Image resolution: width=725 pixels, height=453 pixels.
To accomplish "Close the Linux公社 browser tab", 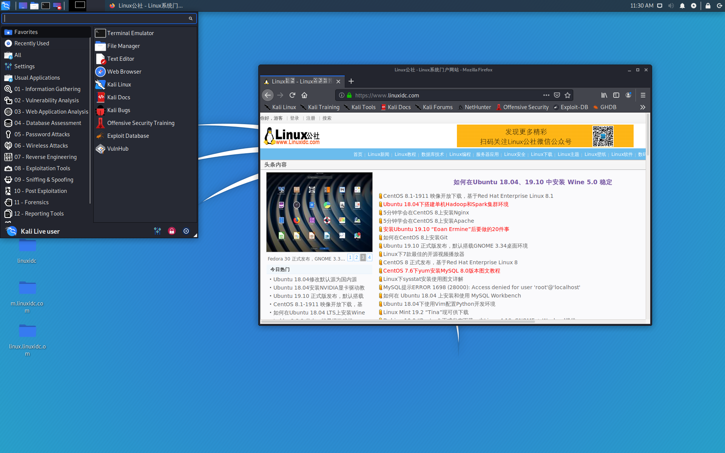I will [x=338, y=82].
